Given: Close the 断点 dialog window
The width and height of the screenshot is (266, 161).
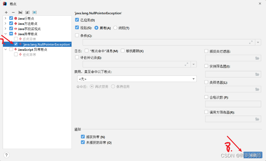Looking at the screenshot, I should click(x=260, y=4).
